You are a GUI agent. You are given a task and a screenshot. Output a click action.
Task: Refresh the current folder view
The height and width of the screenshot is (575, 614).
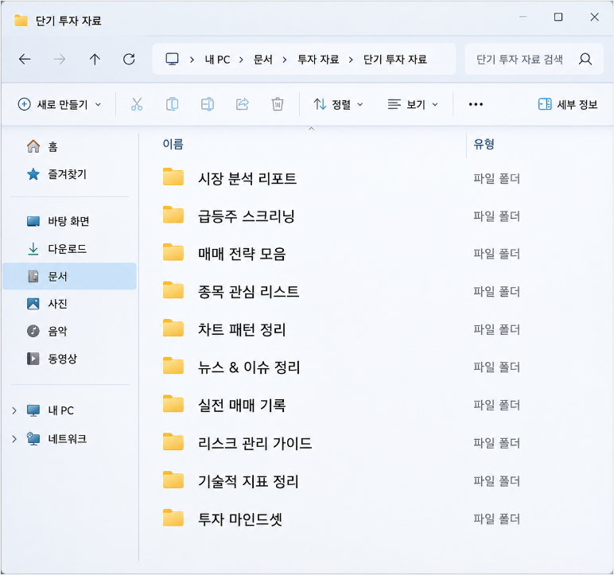[129, 59]
